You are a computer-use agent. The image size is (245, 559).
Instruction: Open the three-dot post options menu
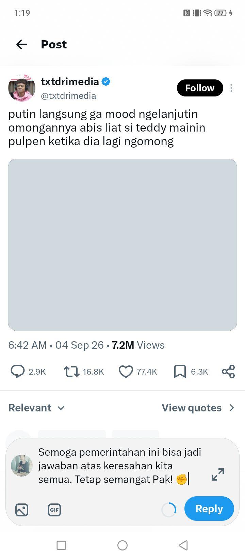pyautogui.click(x=231, y=88)
